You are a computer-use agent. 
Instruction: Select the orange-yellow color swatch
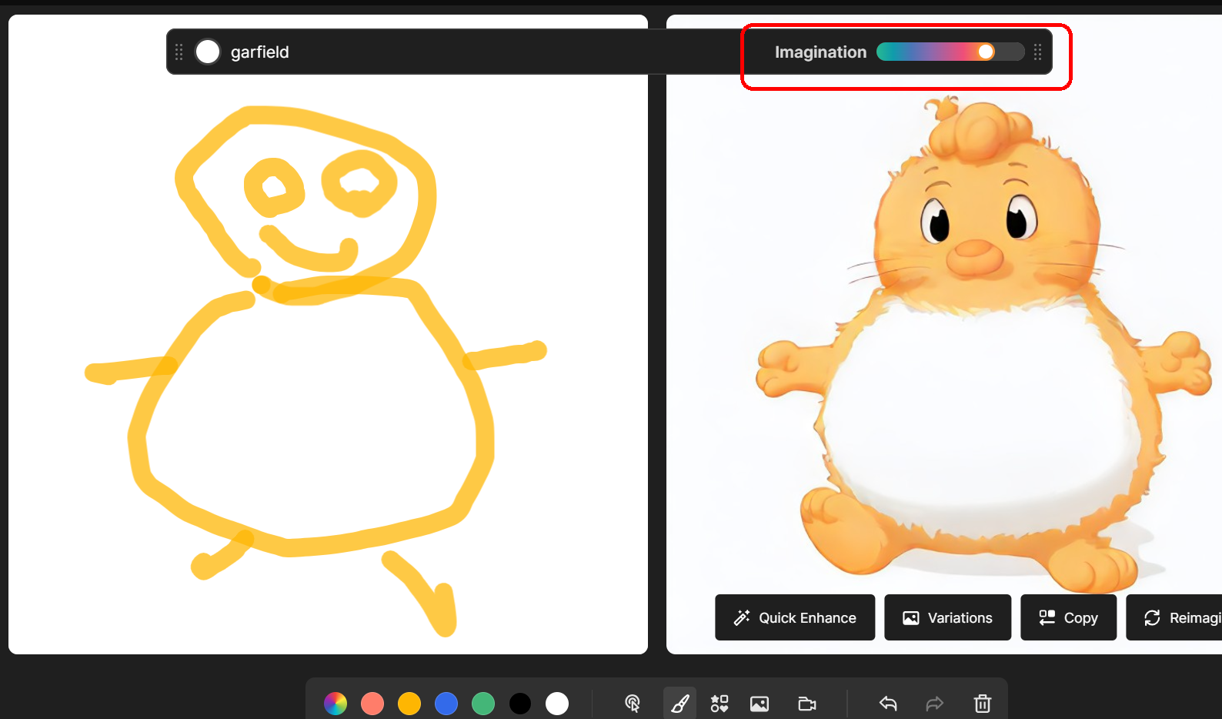tap(409, 704)
